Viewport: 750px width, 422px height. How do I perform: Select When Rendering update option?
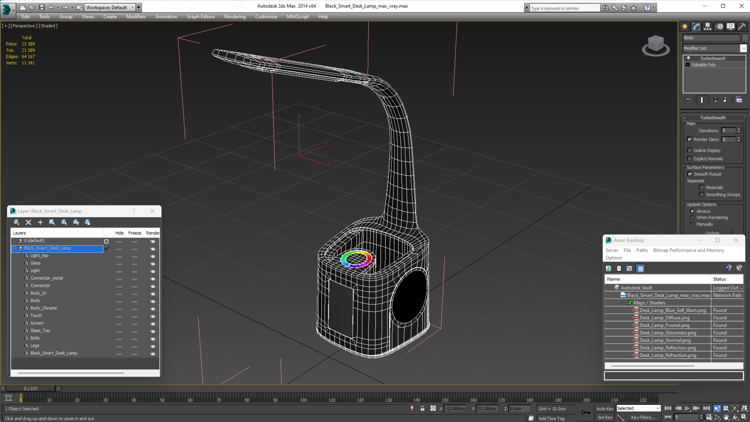pyautogui.click(x=692, y=217)
